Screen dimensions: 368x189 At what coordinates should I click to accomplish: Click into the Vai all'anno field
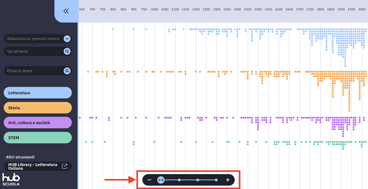click(34, 51)
